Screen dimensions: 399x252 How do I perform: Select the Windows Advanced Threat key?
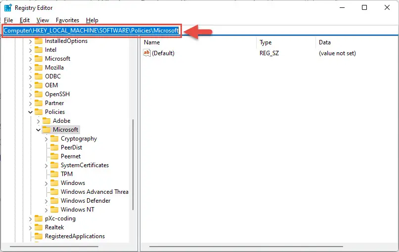[94, 192]
